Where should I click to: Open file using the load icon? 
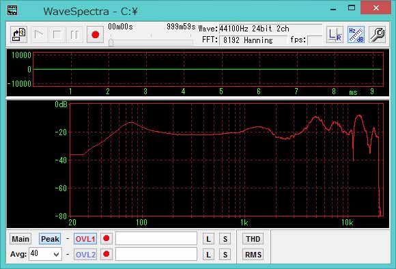coord(19,35)
